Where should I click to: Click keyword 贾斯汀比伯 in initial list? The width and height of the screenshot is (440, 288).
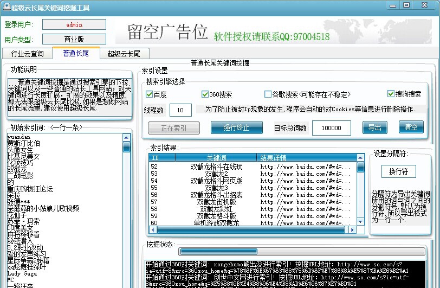(x=24, y=143)
